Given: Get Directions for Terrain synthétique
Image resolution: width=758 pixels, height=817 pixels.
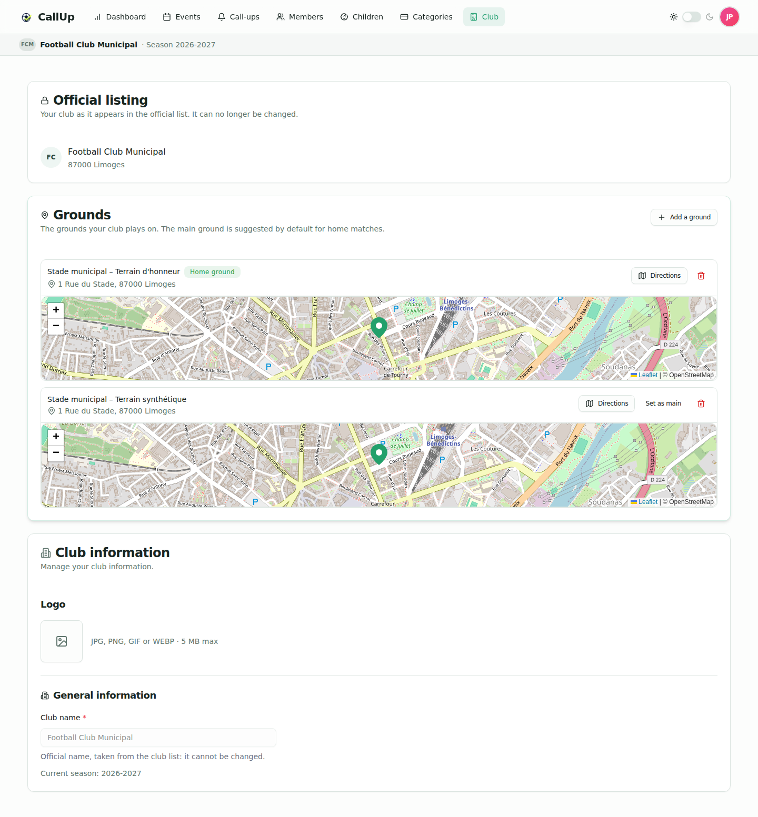Looking at the screenshot, I should tap(606, 404).
